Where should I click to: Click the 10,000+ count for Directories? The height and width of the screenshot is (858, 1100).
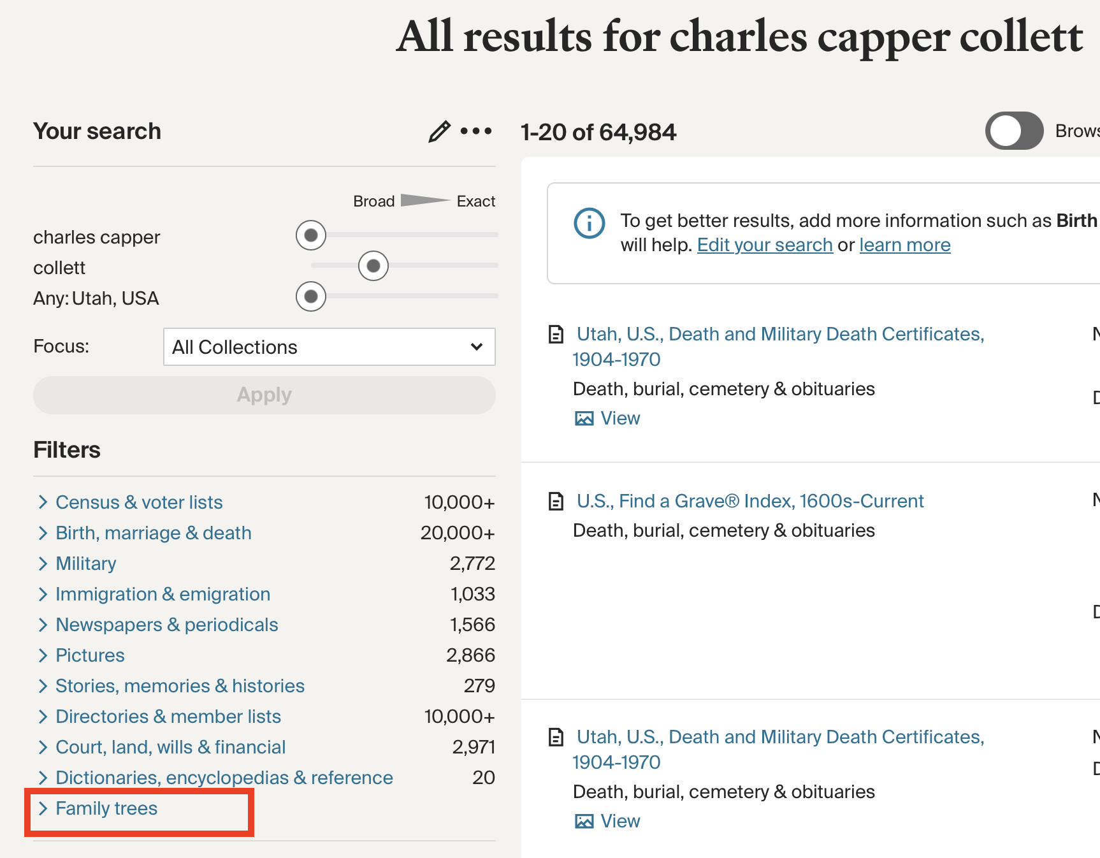460,716
